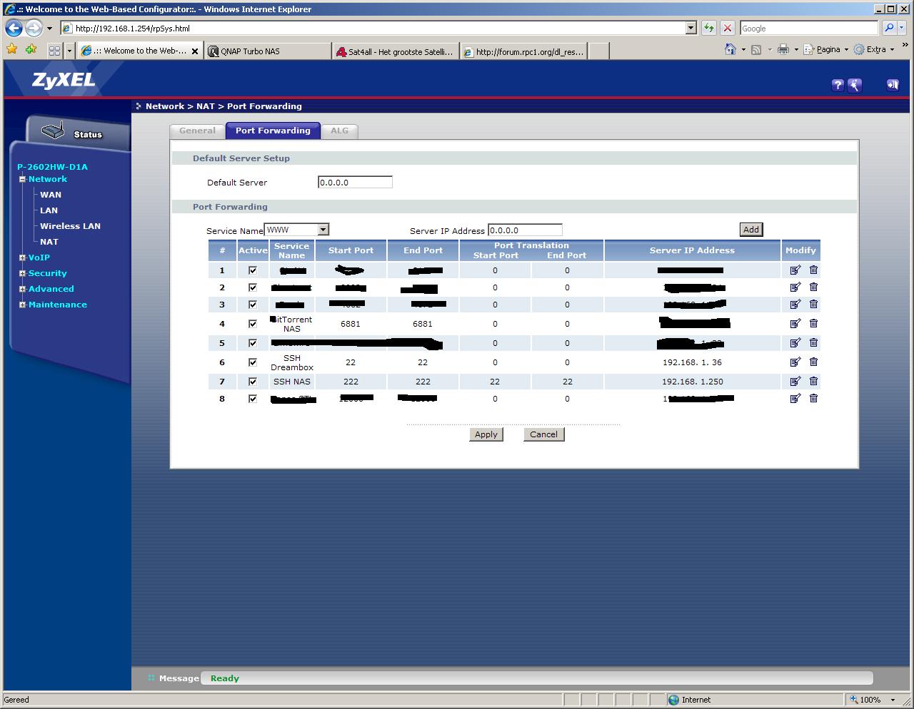Toggle Active checkbox for rule 2
Viewport: 914px width, 709px height.
(252, 287)
